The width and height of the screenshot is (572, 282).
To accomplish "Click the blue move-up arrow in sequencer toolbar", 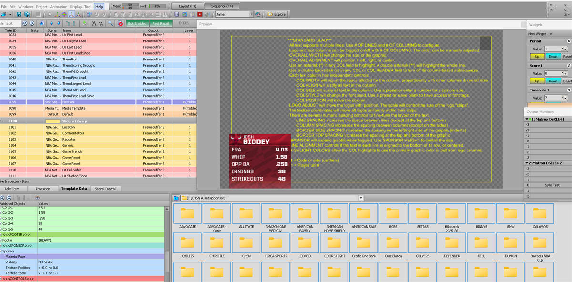I will click(x=51, y=23).
